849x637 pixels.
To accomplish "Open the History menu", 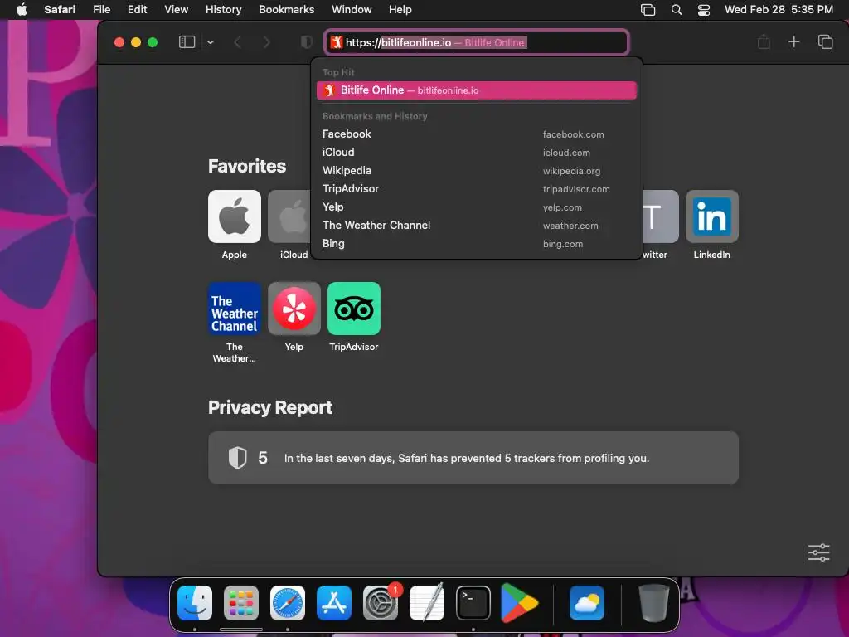I will click(x=224, y=10).
